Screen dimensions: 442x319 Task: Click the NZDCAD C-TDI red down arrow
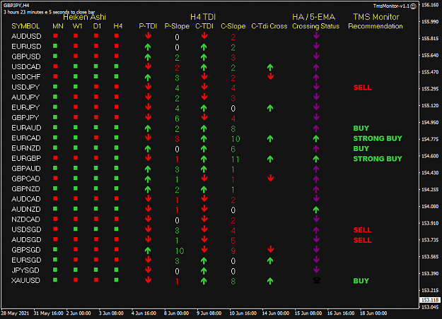coord(204,219)
